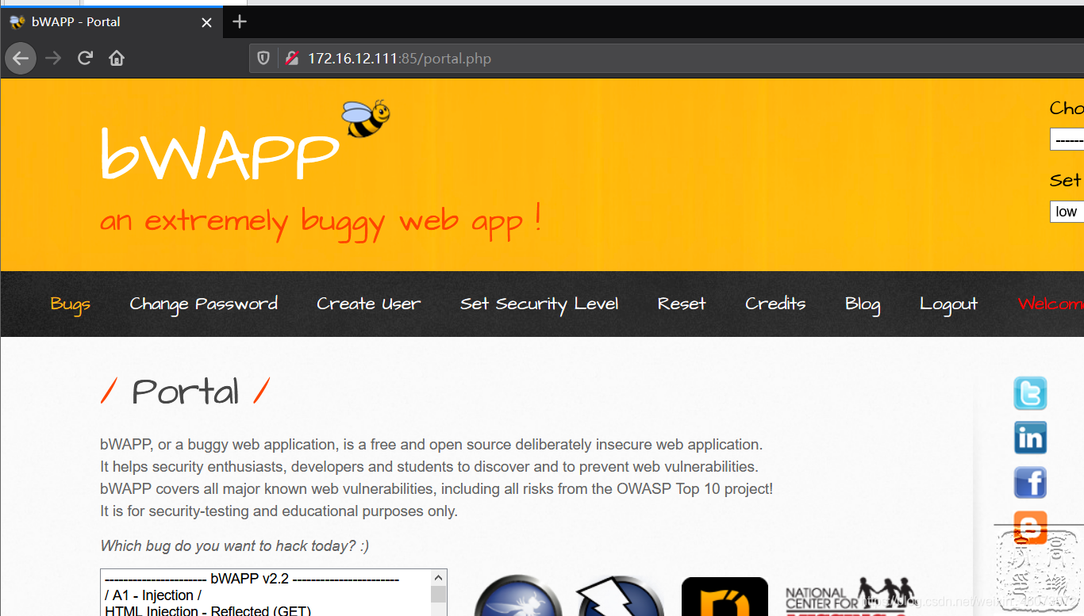Choose the Reset menu item
Viewport: 1084px width, 616px height.
[682, 304]
